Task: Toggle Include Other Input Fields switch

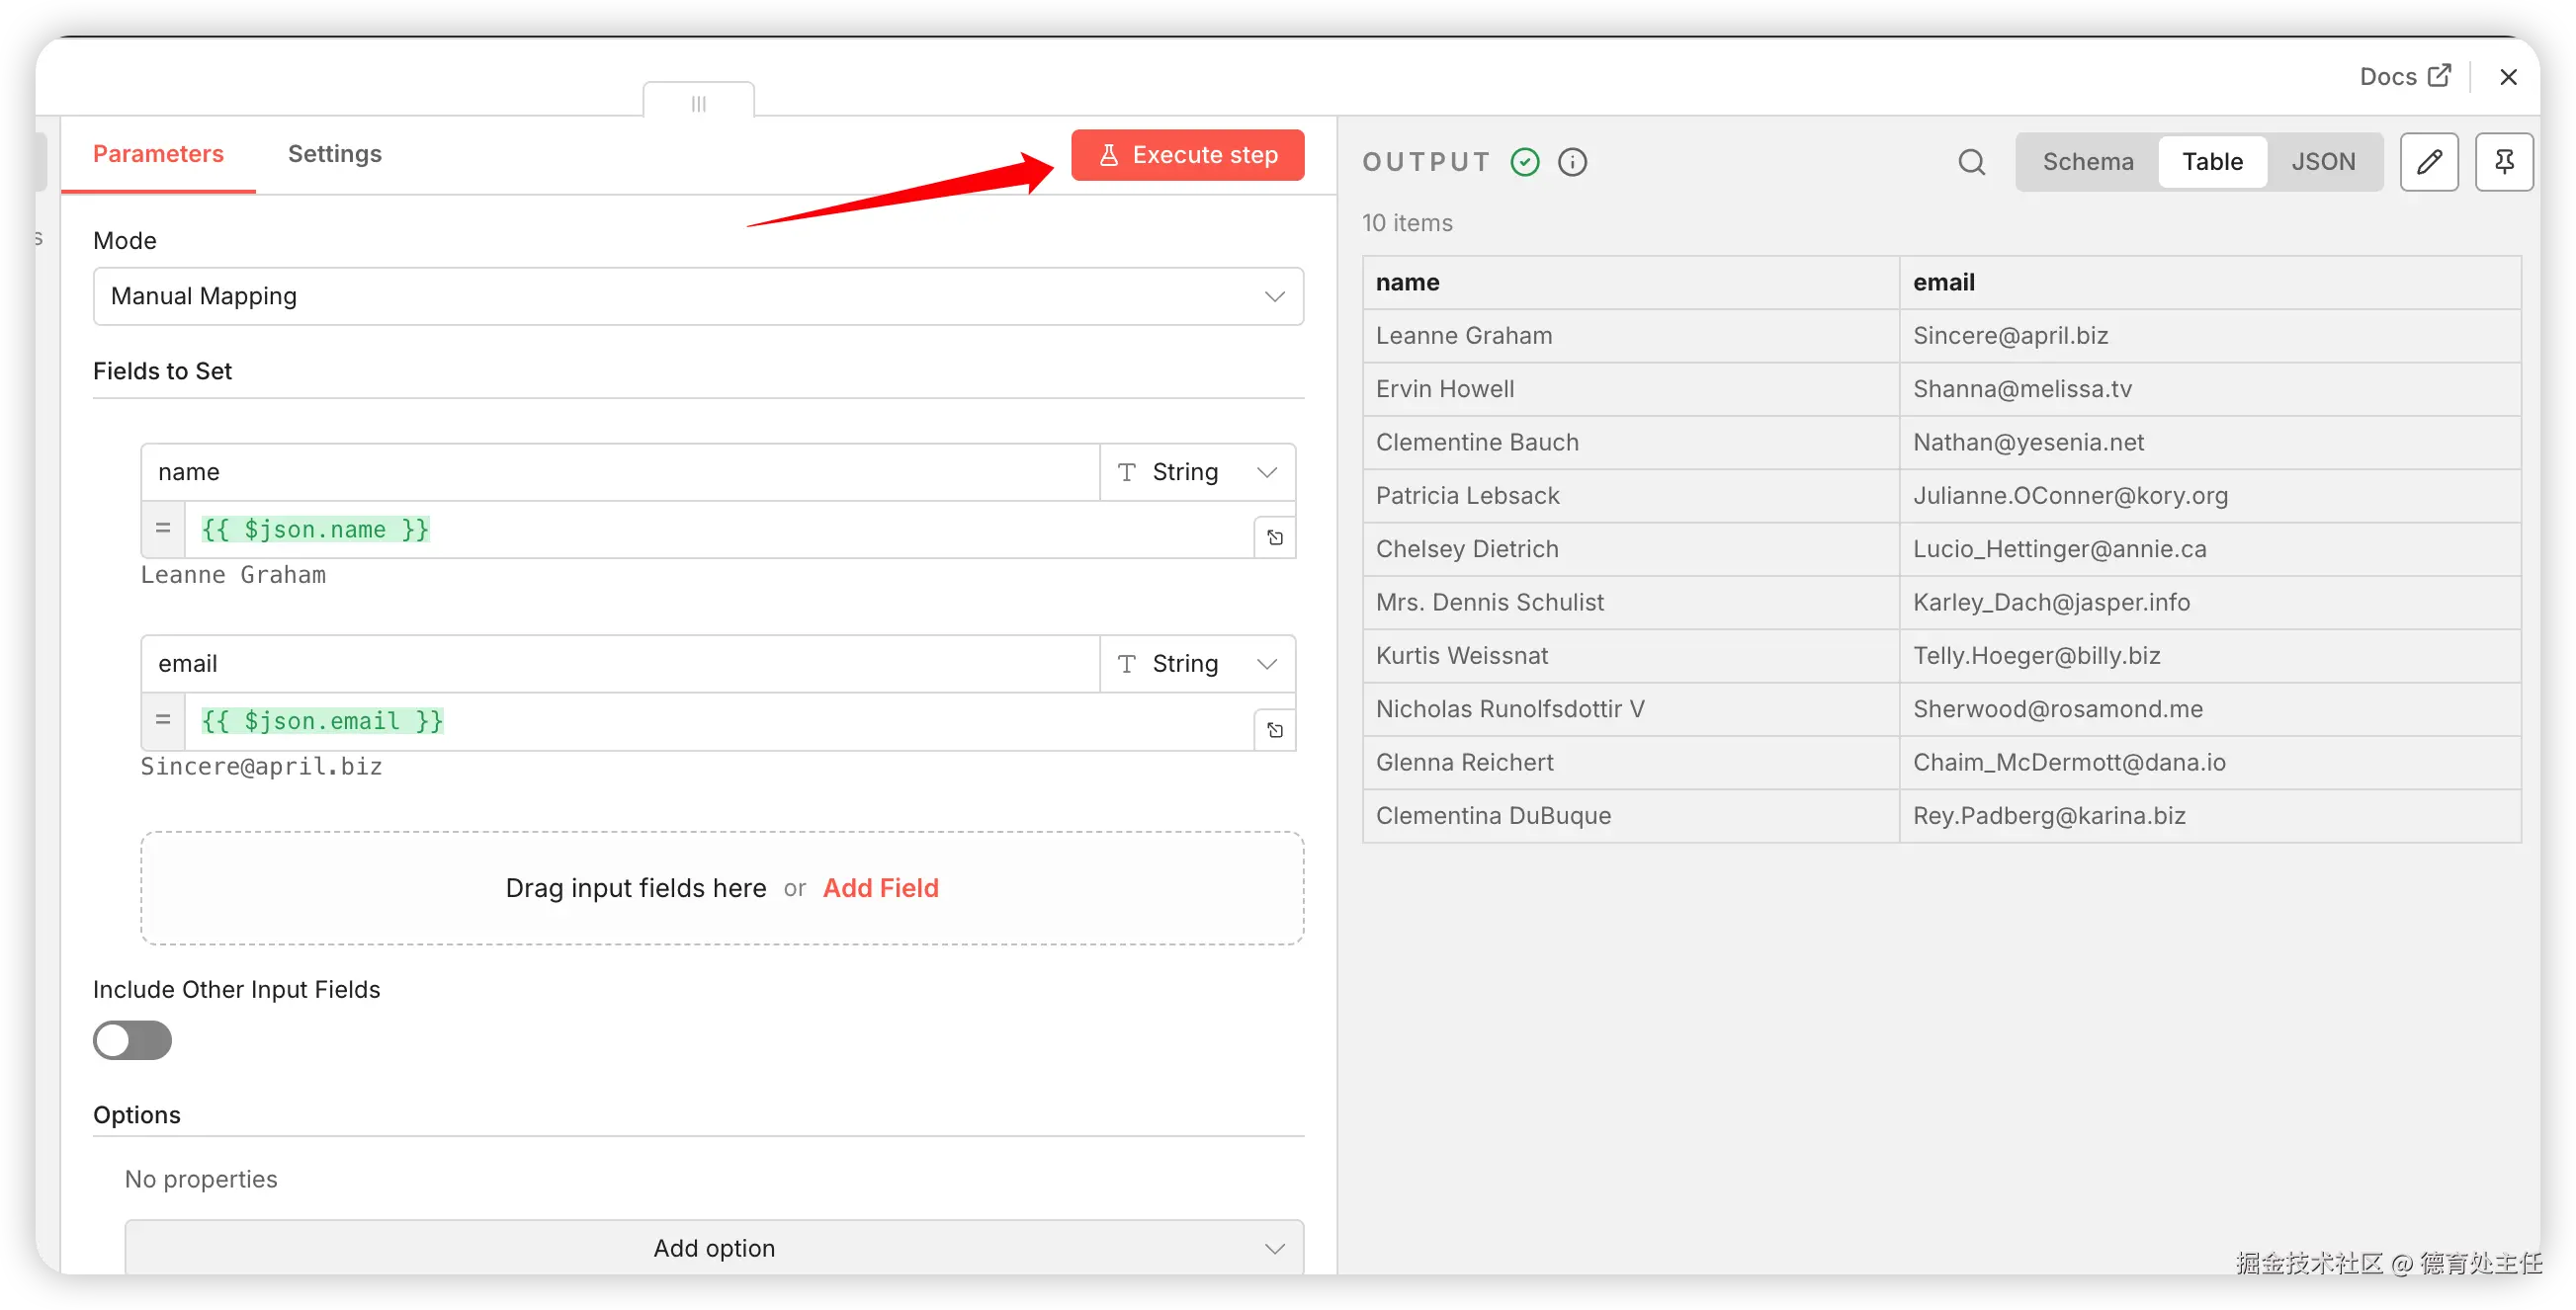Action: tap(132, 1040)
